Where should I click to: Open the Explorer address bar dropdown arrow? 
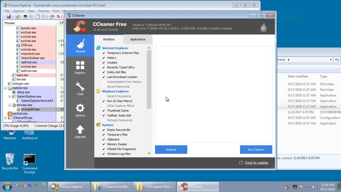click(x=331, y=60)
